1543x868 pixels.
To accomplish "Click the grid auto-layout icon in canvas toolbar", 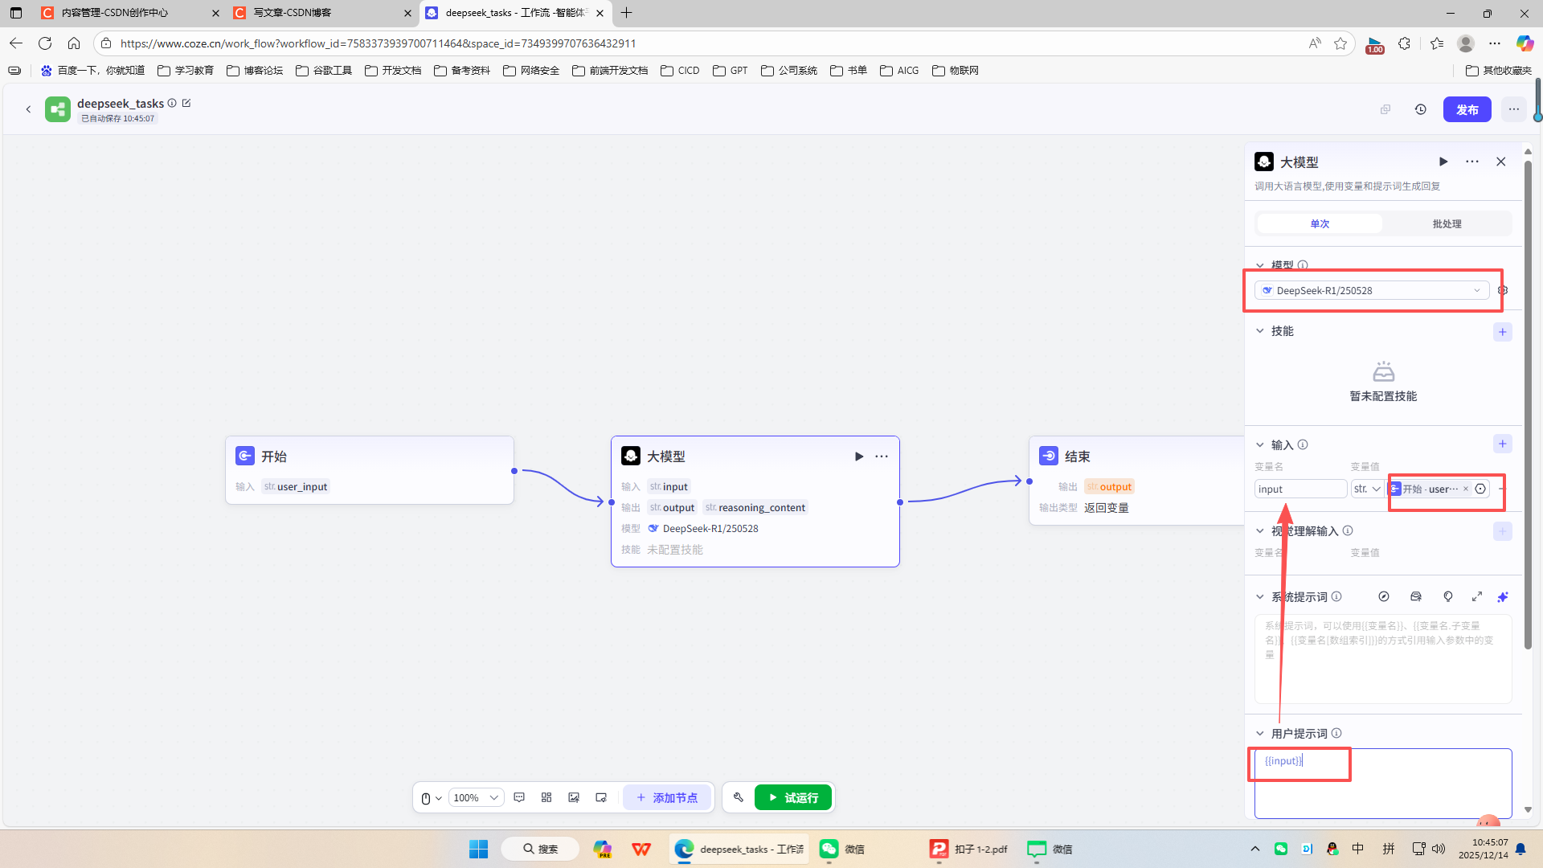I will 546,797.
